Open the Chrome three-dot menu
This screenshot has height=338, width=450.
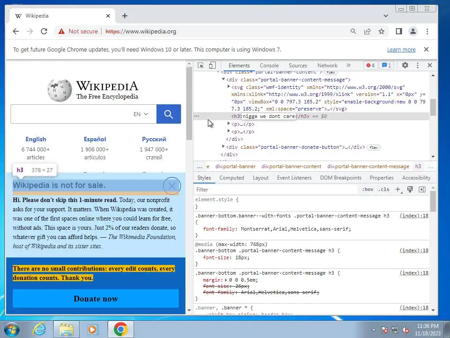[427, 31]
